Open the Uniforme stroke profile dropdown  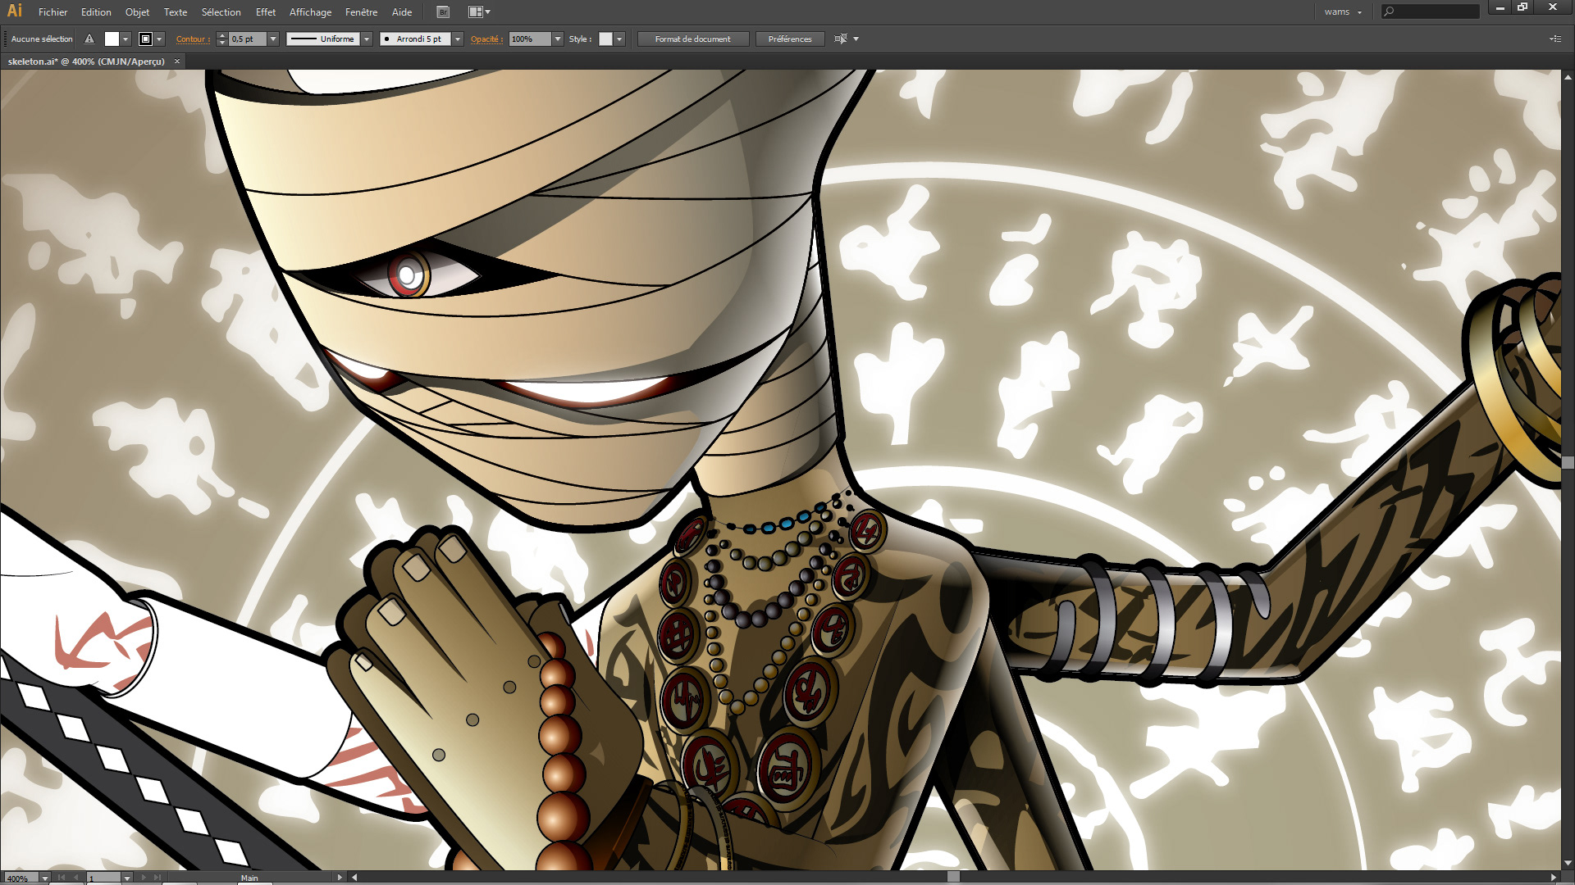click(x=367, y=39)
